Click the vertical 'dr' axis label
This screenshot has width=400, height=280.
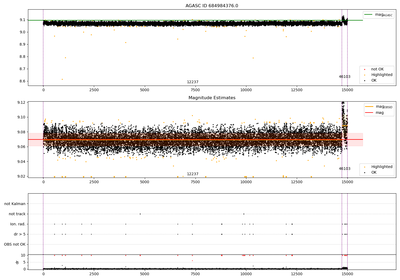pyautogui.click(x=17, y=262)
